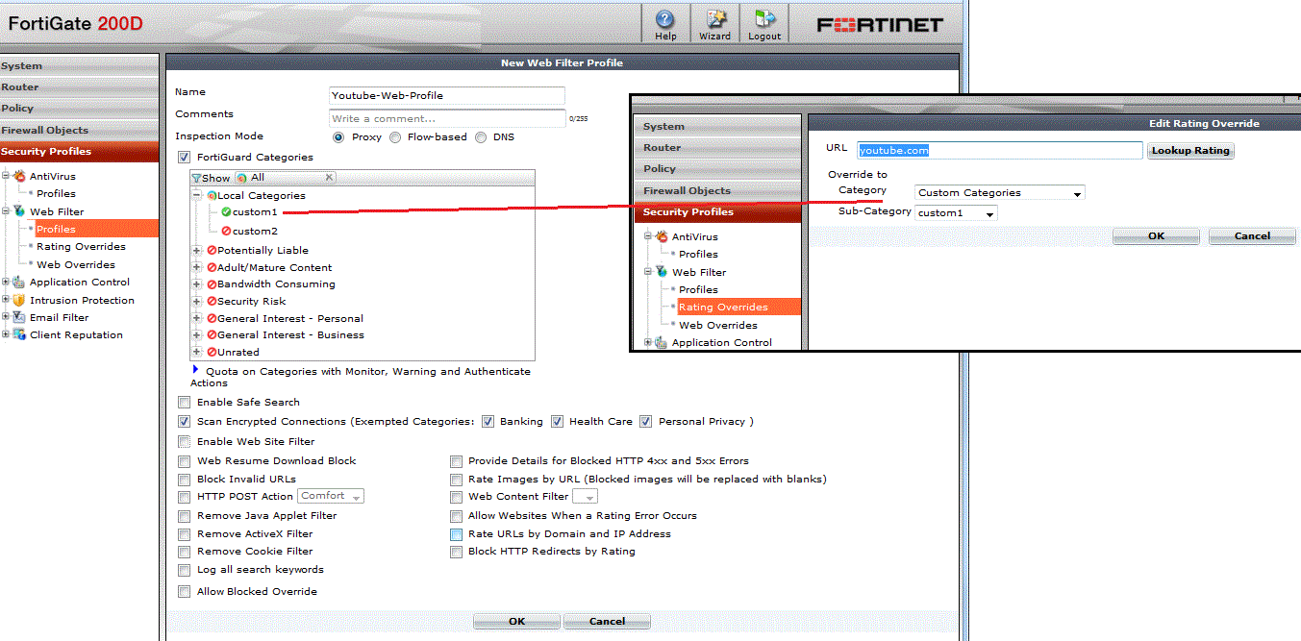
Task: Click the block icon for Security Risk
Action: point(211,301)
